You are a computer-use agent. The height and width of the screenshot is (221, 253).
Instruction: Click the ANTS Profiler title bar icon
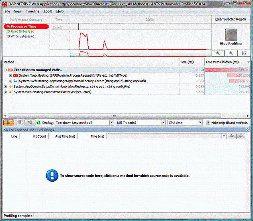tap(4, 4)
